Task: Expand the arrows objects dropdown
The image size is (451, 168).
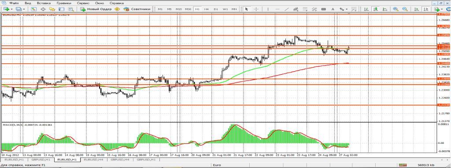Action: click(x=347, y=9)
